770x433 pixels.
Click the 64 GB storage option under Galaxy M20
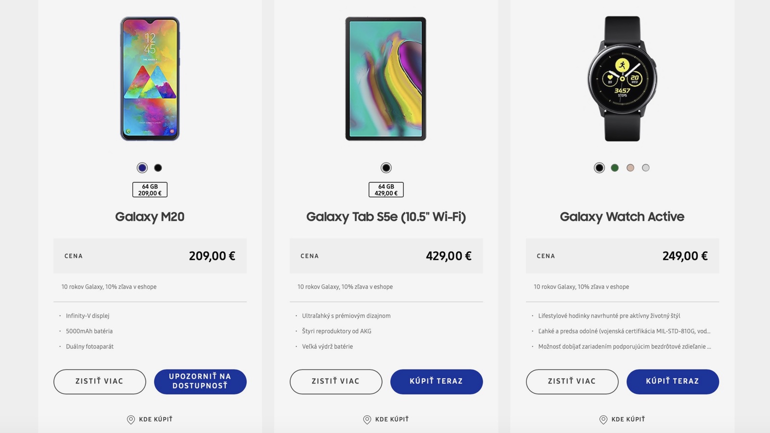click(150, 190)
